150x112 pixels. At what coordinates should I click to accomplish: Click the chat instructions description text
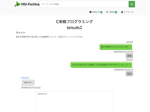(49, 37)
